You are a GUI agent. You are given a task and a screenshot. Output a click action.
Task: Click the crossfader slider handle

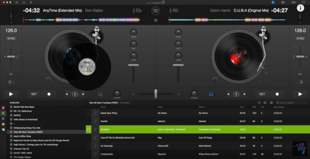[x=155, y=94]
